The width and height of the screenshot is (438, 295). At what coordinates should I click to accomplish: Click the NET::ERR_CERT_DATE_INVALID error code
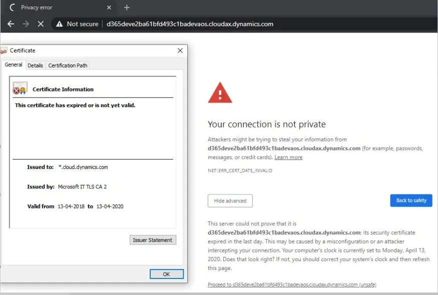pyautogui.click(x=240, y=170)
